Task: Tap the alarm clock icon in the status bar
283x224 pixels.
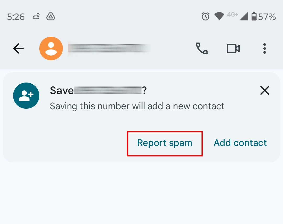Action: click(206, 16)
